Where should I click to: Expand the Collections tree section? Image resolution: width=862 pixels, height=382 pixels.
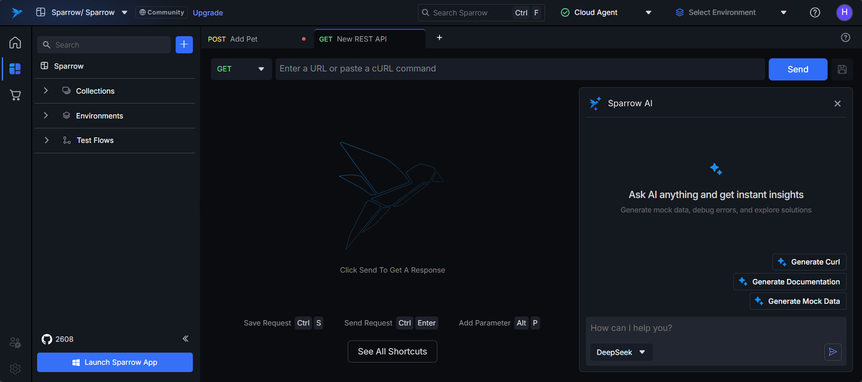pyautogui.click(x=46, y=91)
